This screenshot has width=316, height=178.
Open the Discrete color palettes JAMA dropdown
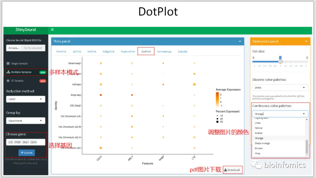(x=280, y=88)
